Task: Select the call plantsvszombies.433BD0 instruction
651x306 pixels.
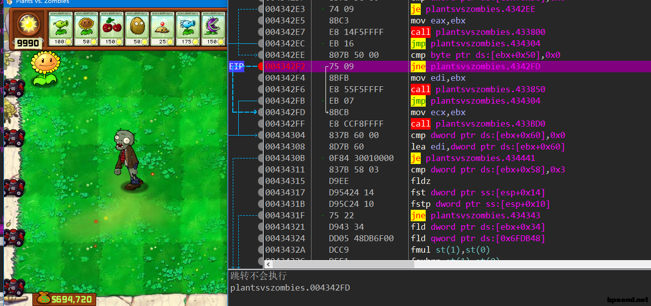Action: (x=478, y=124)
